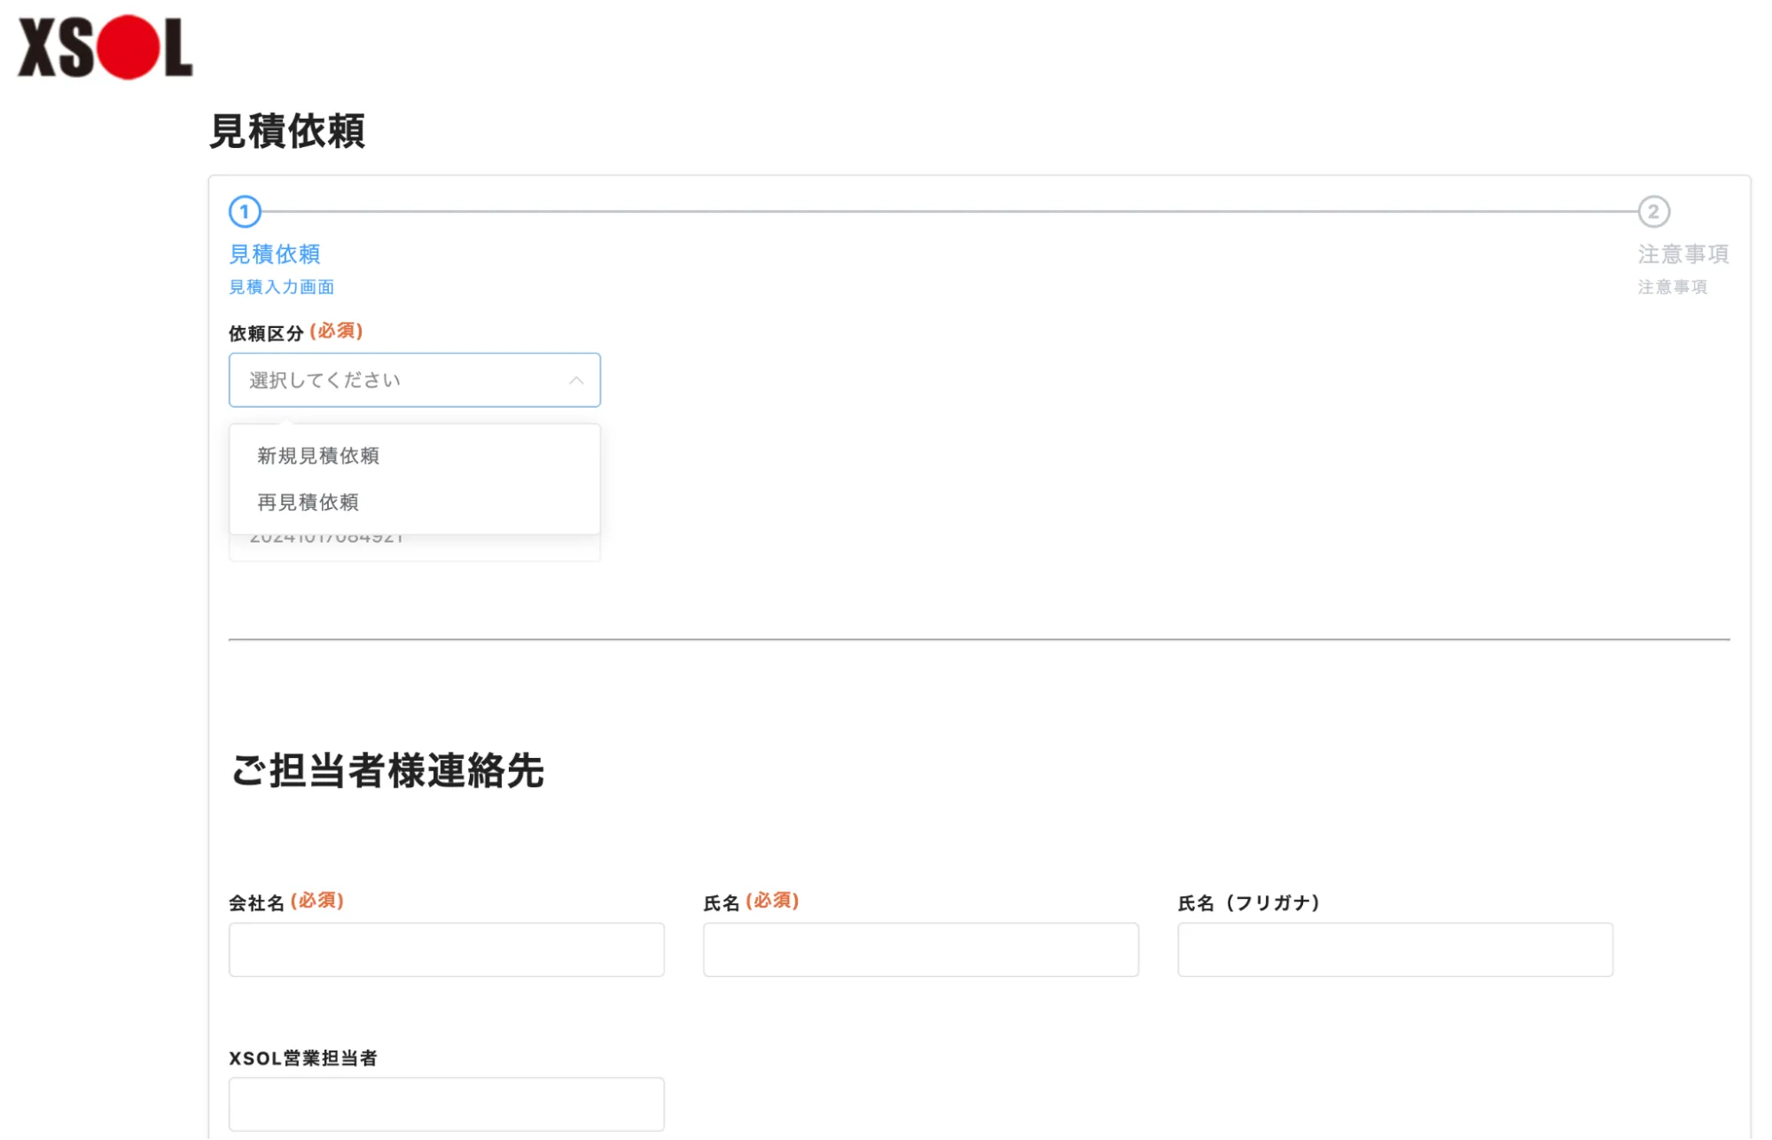Click the ご担当者様連絡先 section heading
Viewport: 1772px width, 1140px height.
tap(387, 770)
